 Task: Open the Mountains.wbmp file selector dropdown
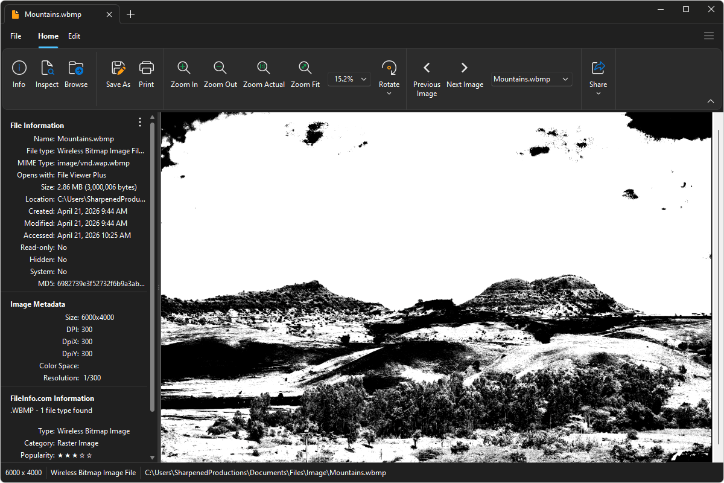coord(565,78)
